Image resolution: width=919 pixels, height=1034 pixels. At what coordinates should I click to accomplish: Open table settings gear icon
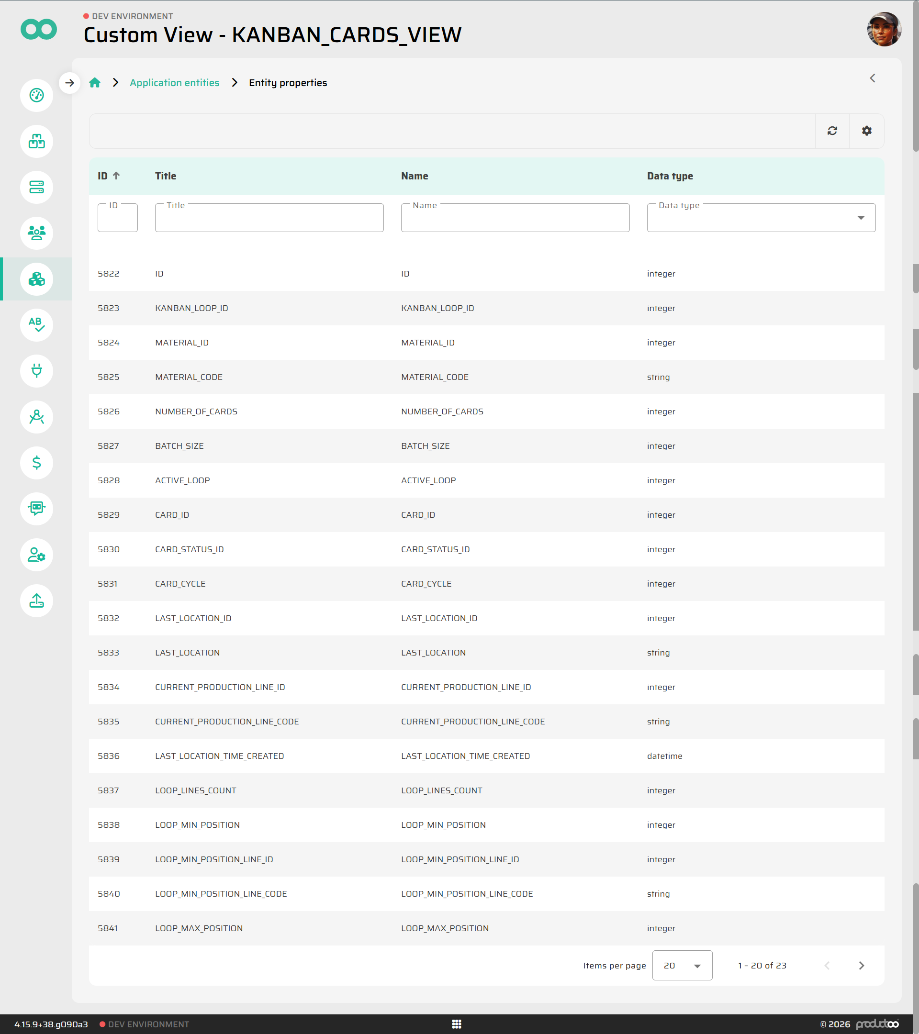(866, 131)
